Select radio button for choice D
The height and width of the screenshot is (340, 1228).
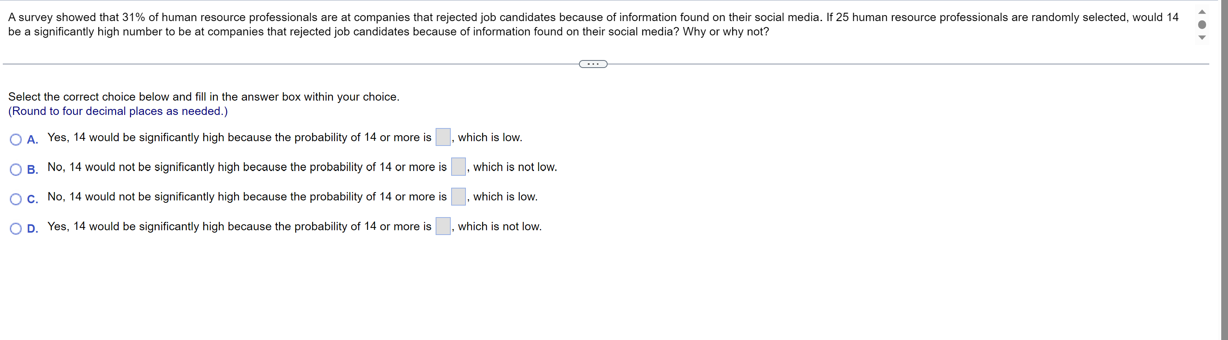(16, 229)
